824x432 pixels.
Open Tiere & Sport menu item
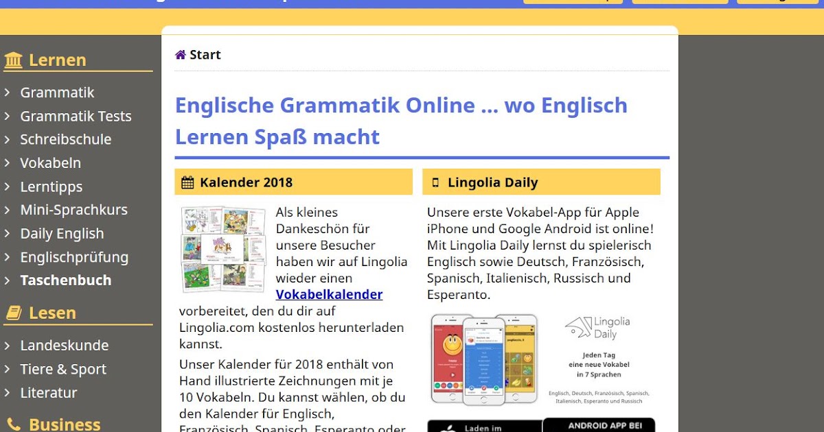(x=63, y=370)
